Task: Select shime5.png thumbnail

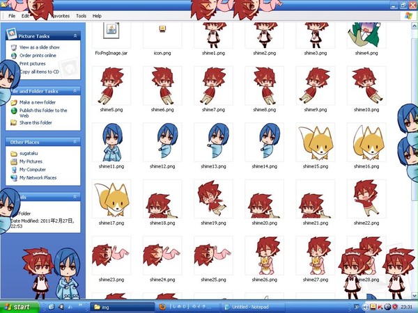Action: coord(111,86)
